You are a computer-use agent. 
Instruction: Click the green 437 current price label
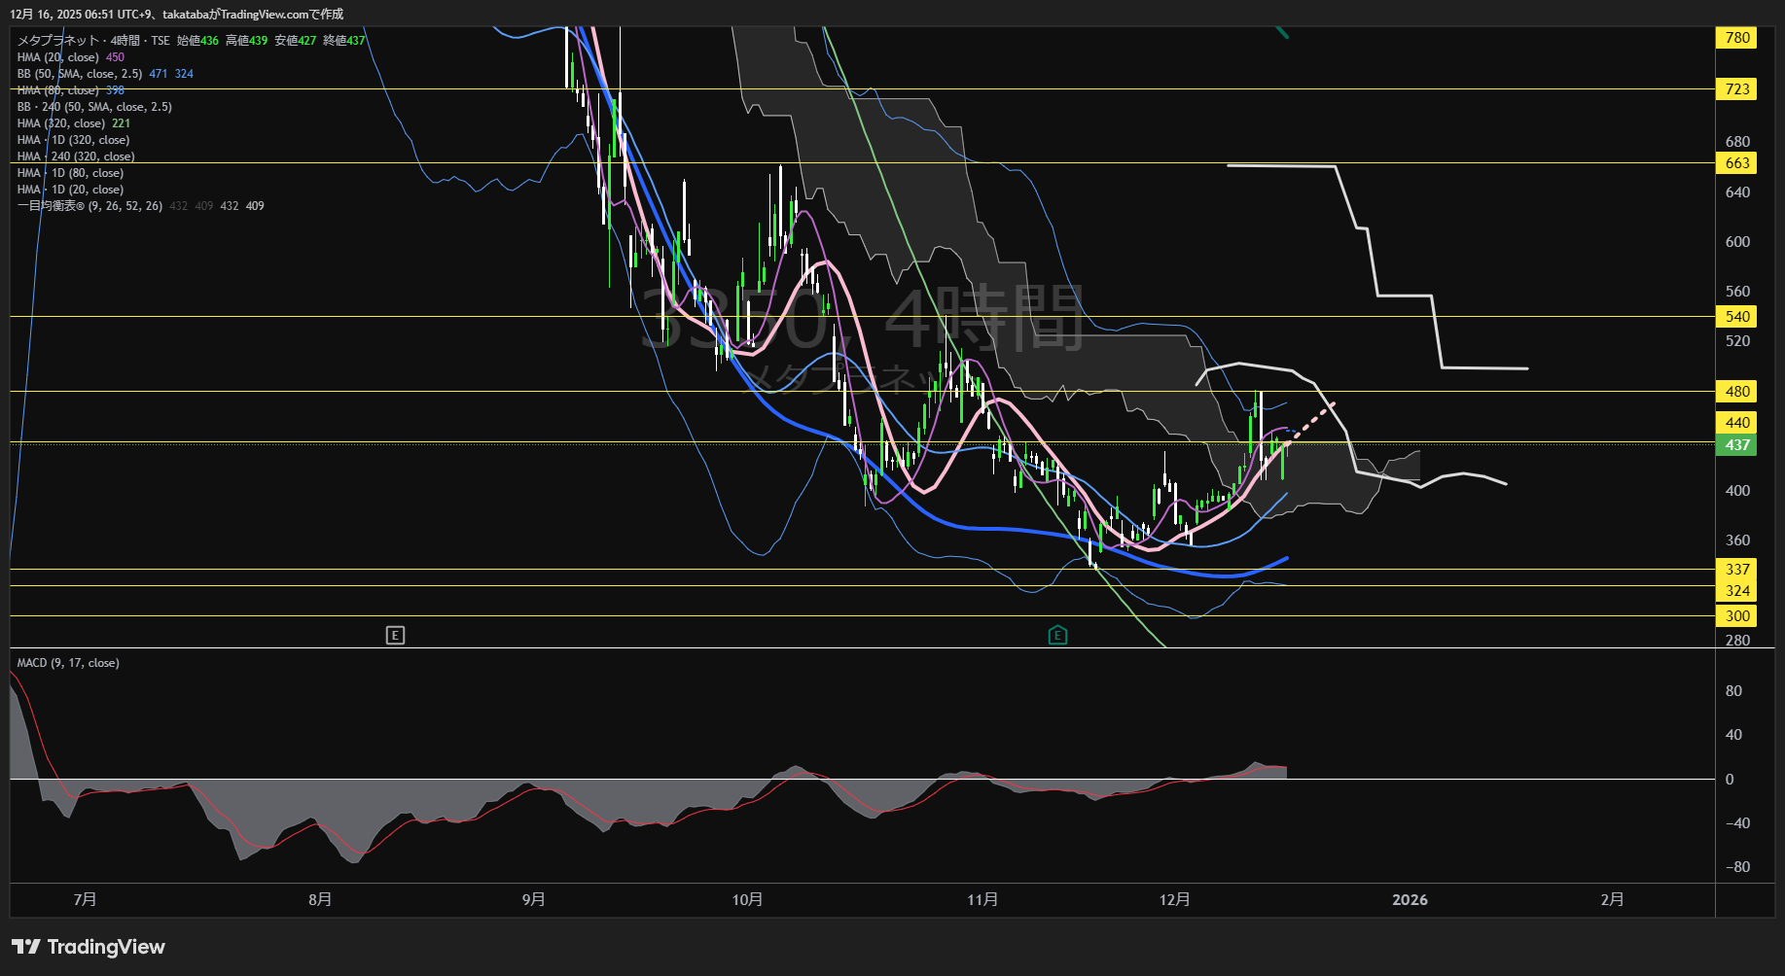tap(1736, 445)
